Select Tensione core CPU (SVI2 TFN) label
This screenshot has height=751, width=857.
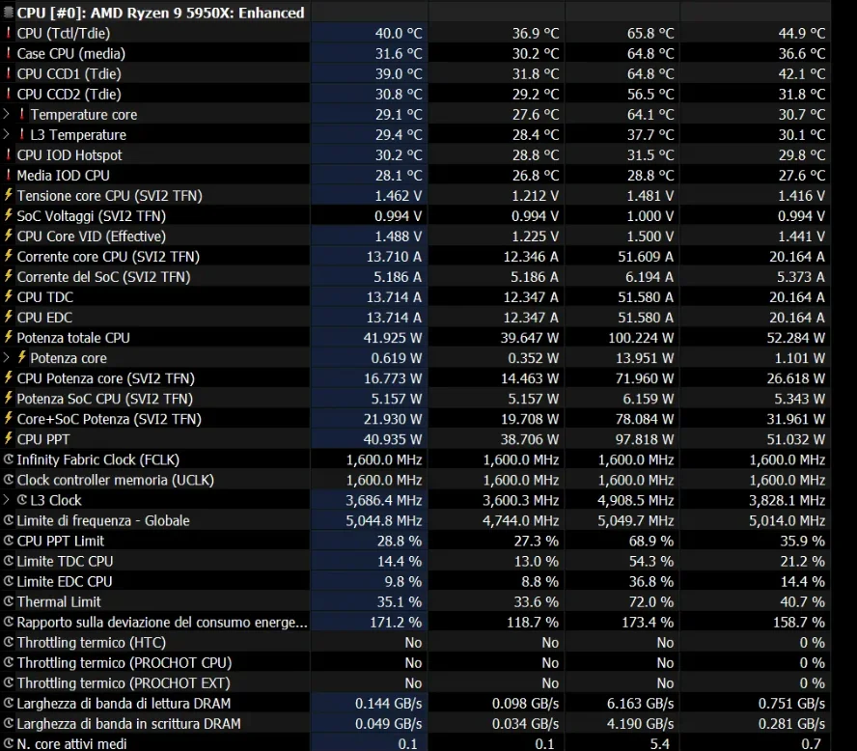(x=109, y=196)
